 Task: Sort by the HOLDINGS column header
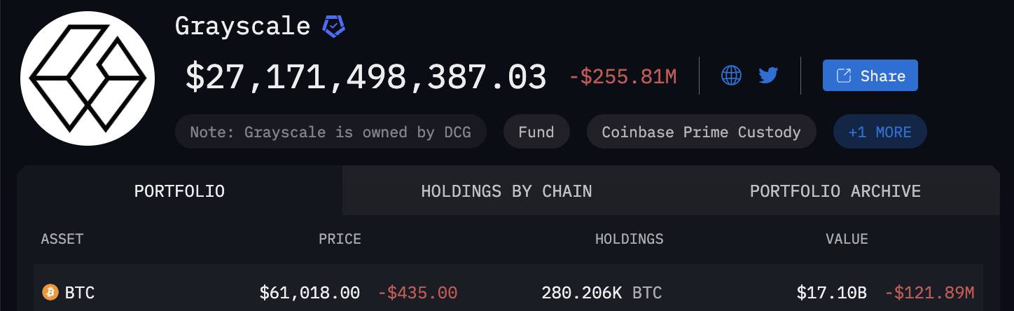click(x=629, y=239)
